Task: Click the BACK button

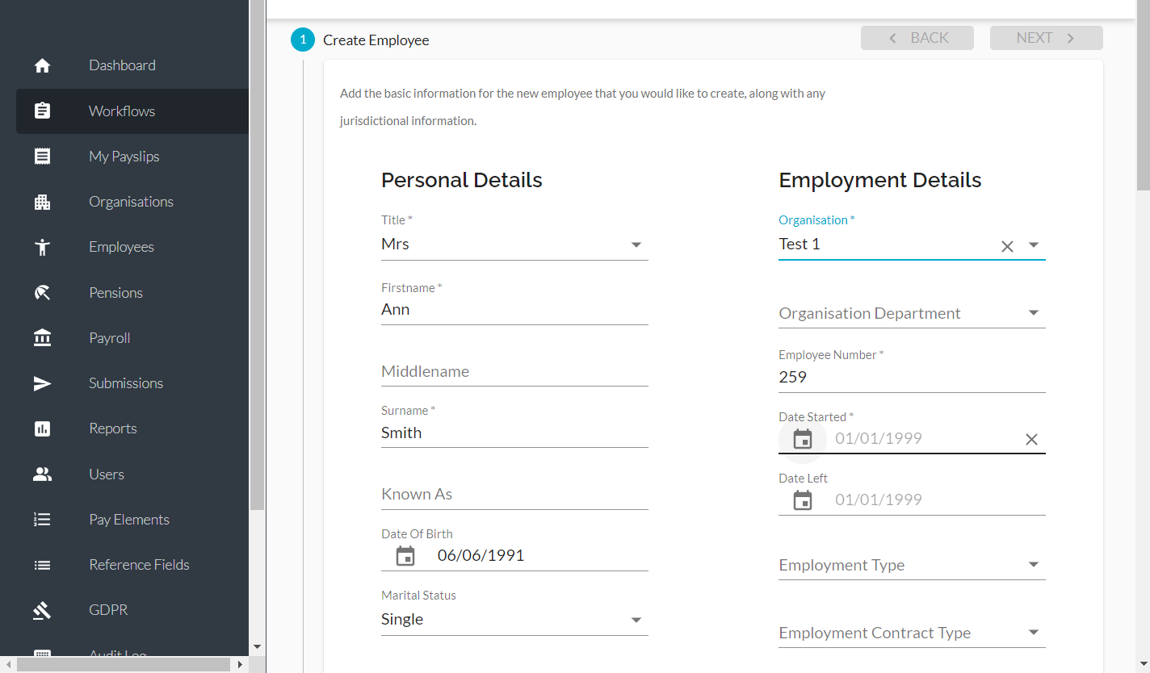Action: pos(917,38)
